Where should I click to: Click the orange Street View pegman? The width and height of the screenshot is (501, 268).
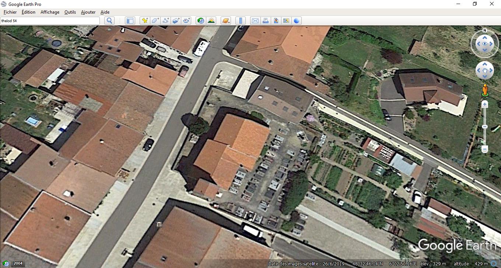(x=485, y=90)
